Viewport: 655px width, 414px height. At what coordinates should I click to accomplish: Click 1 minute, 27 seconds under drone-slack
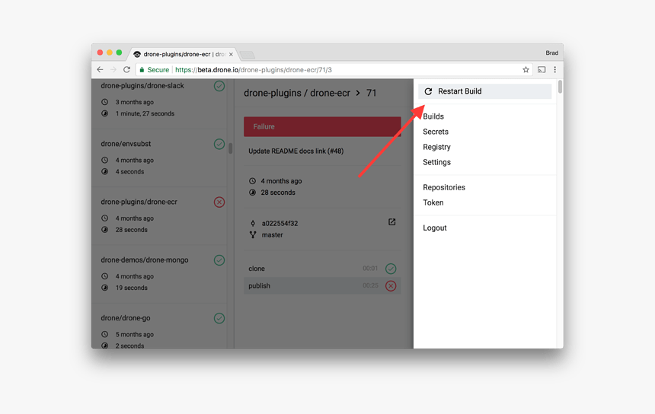145,113
